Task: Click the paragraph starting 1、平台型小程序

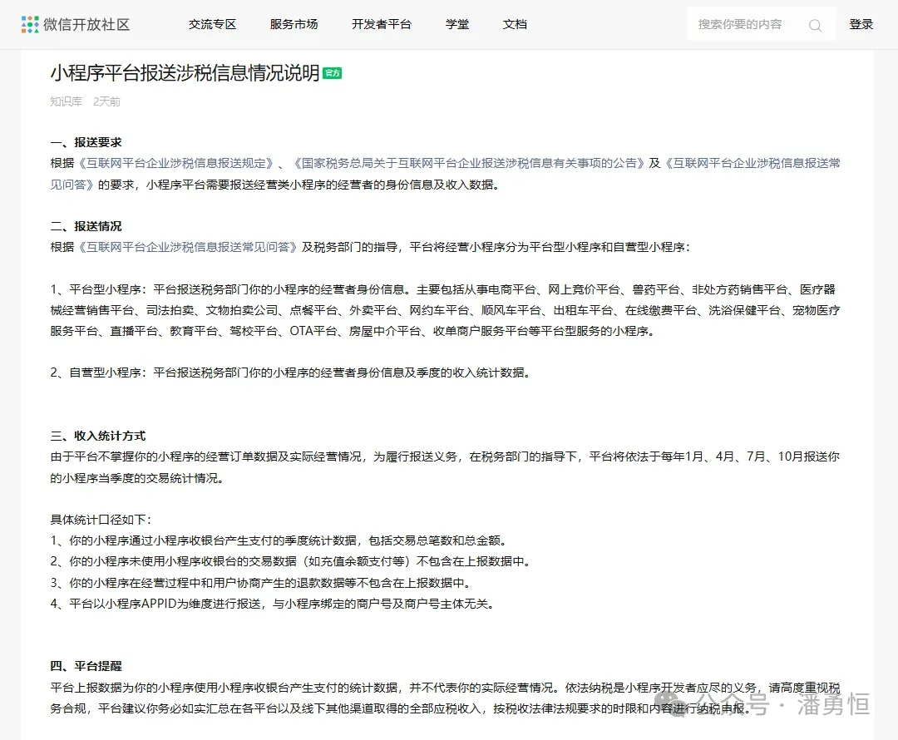Action: pyautogui.click(x=445, y=310)
